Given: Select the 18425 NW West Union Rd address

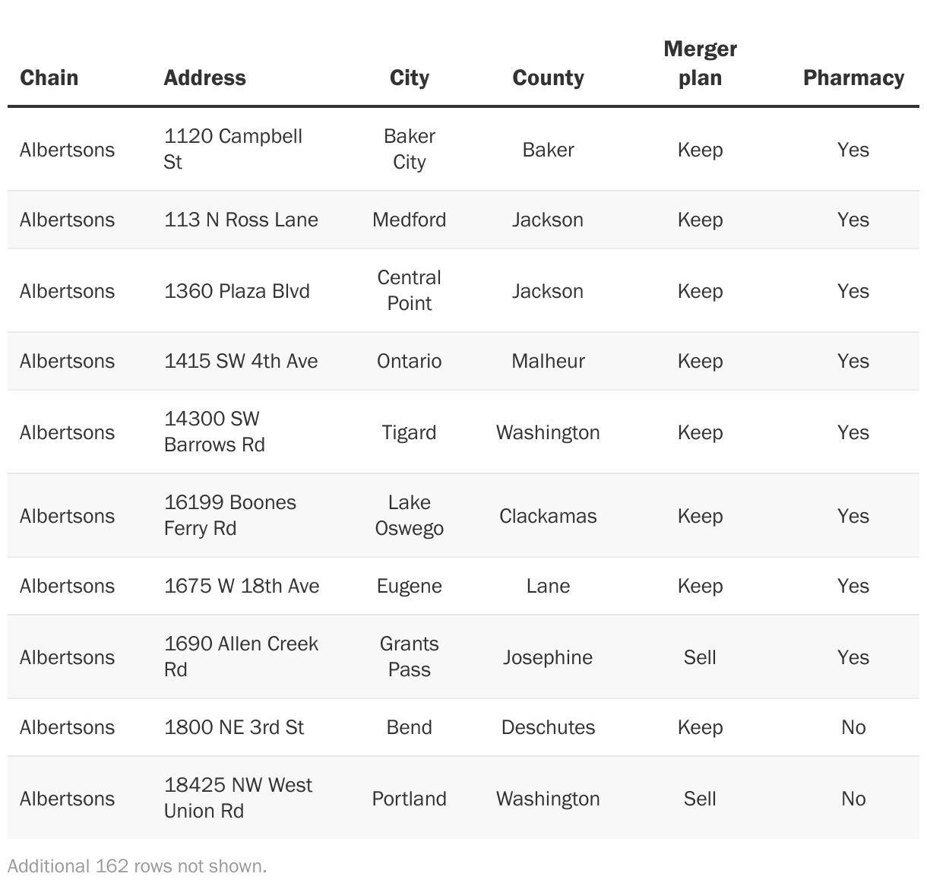Looking at the screenshot, I should tap(238, 798).
